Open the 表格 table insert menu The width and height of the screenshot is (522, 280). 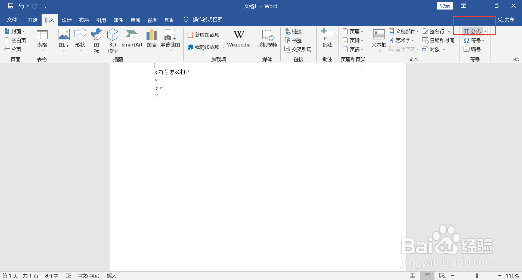[42, 41]
